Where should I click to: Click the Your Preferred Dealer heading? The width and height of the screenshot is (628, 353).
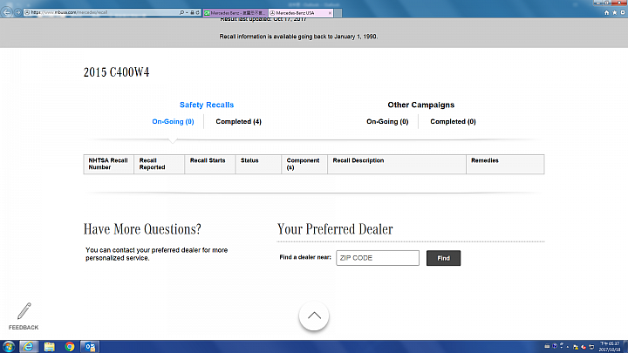pos(335,229)
